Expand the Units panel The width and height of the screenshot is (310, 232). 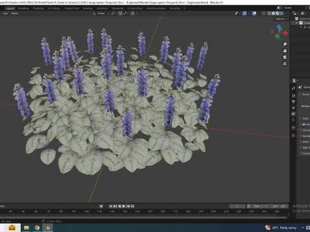click(x=301, y=119)
